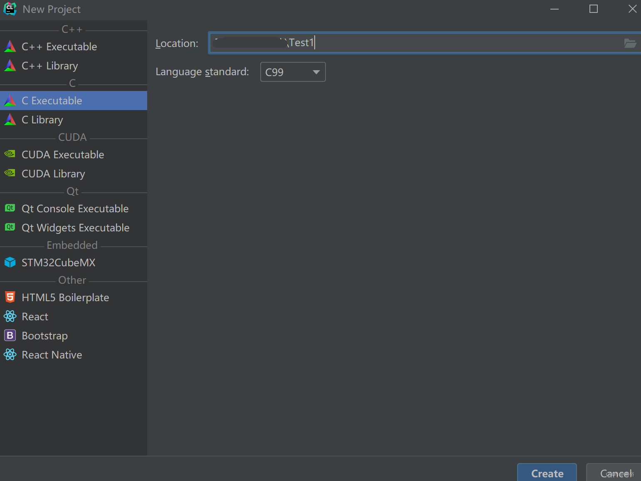Click the Bootstrap B icon
The width and height of the screenshot is (641, 481).
[x=10, y=335]
